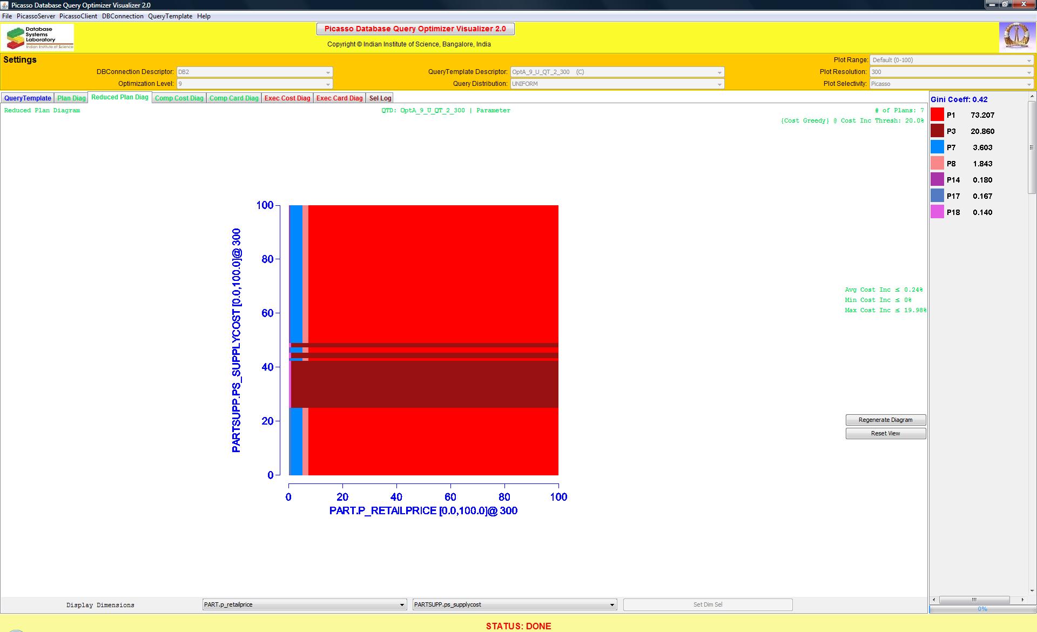Click the Database Systems Laboratory logo
The image size is (1037, 632).
coord(38,37)
